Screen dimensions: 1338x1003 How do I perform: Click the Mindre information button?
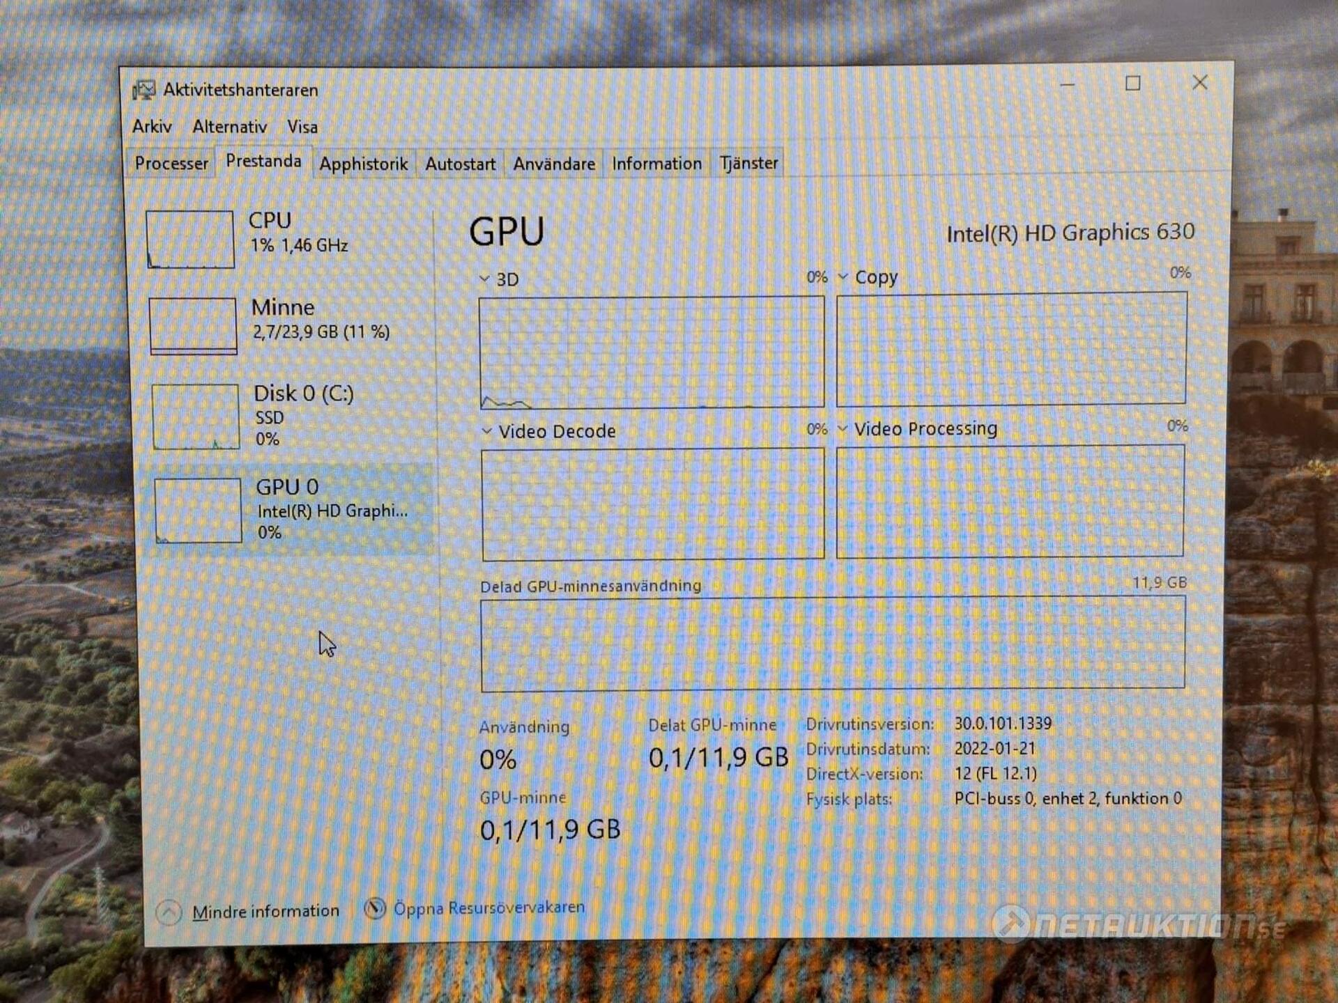(x=266, y=911)
